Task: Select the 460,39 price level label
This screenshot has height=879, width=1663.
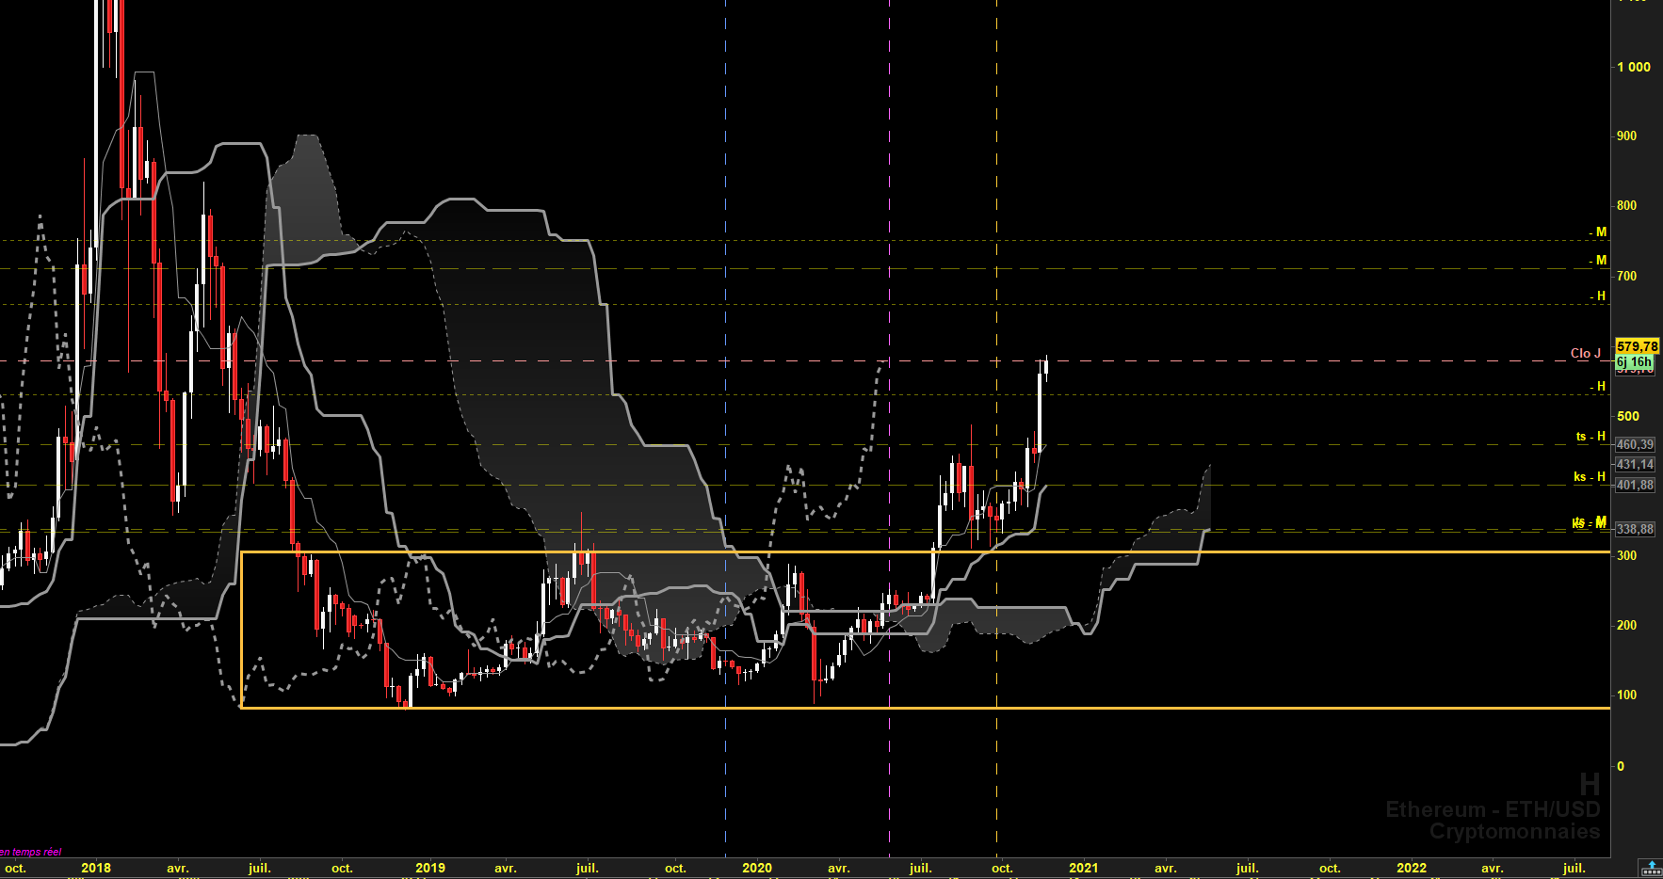Action: click(x=1636, y=444)
